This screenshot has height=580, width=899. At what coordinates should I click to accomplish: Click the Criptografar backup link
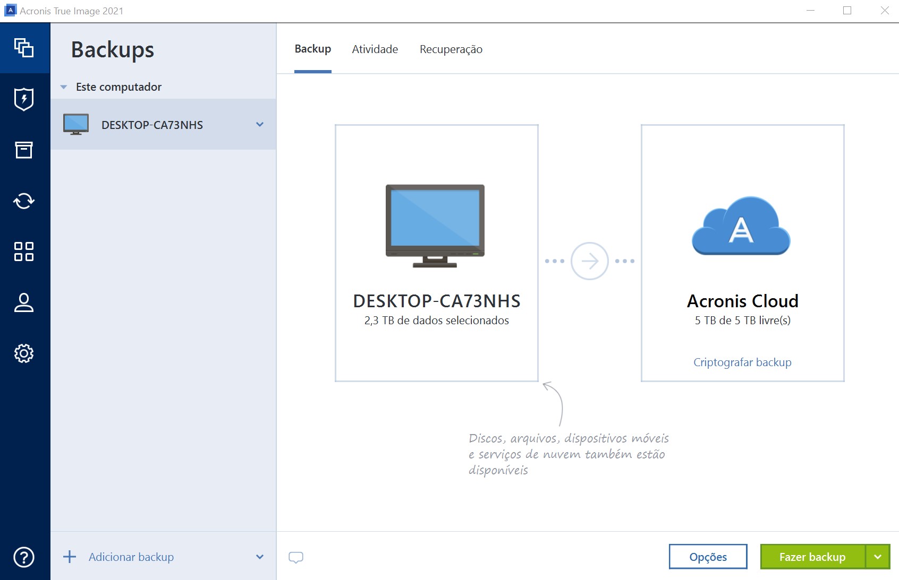tap(742, 362)
